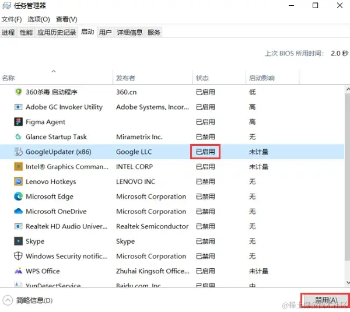This screenshot has height=312, width=350.
Task: Click the INTEL CORP publisher cell
Action: click(x=134, y=167)
